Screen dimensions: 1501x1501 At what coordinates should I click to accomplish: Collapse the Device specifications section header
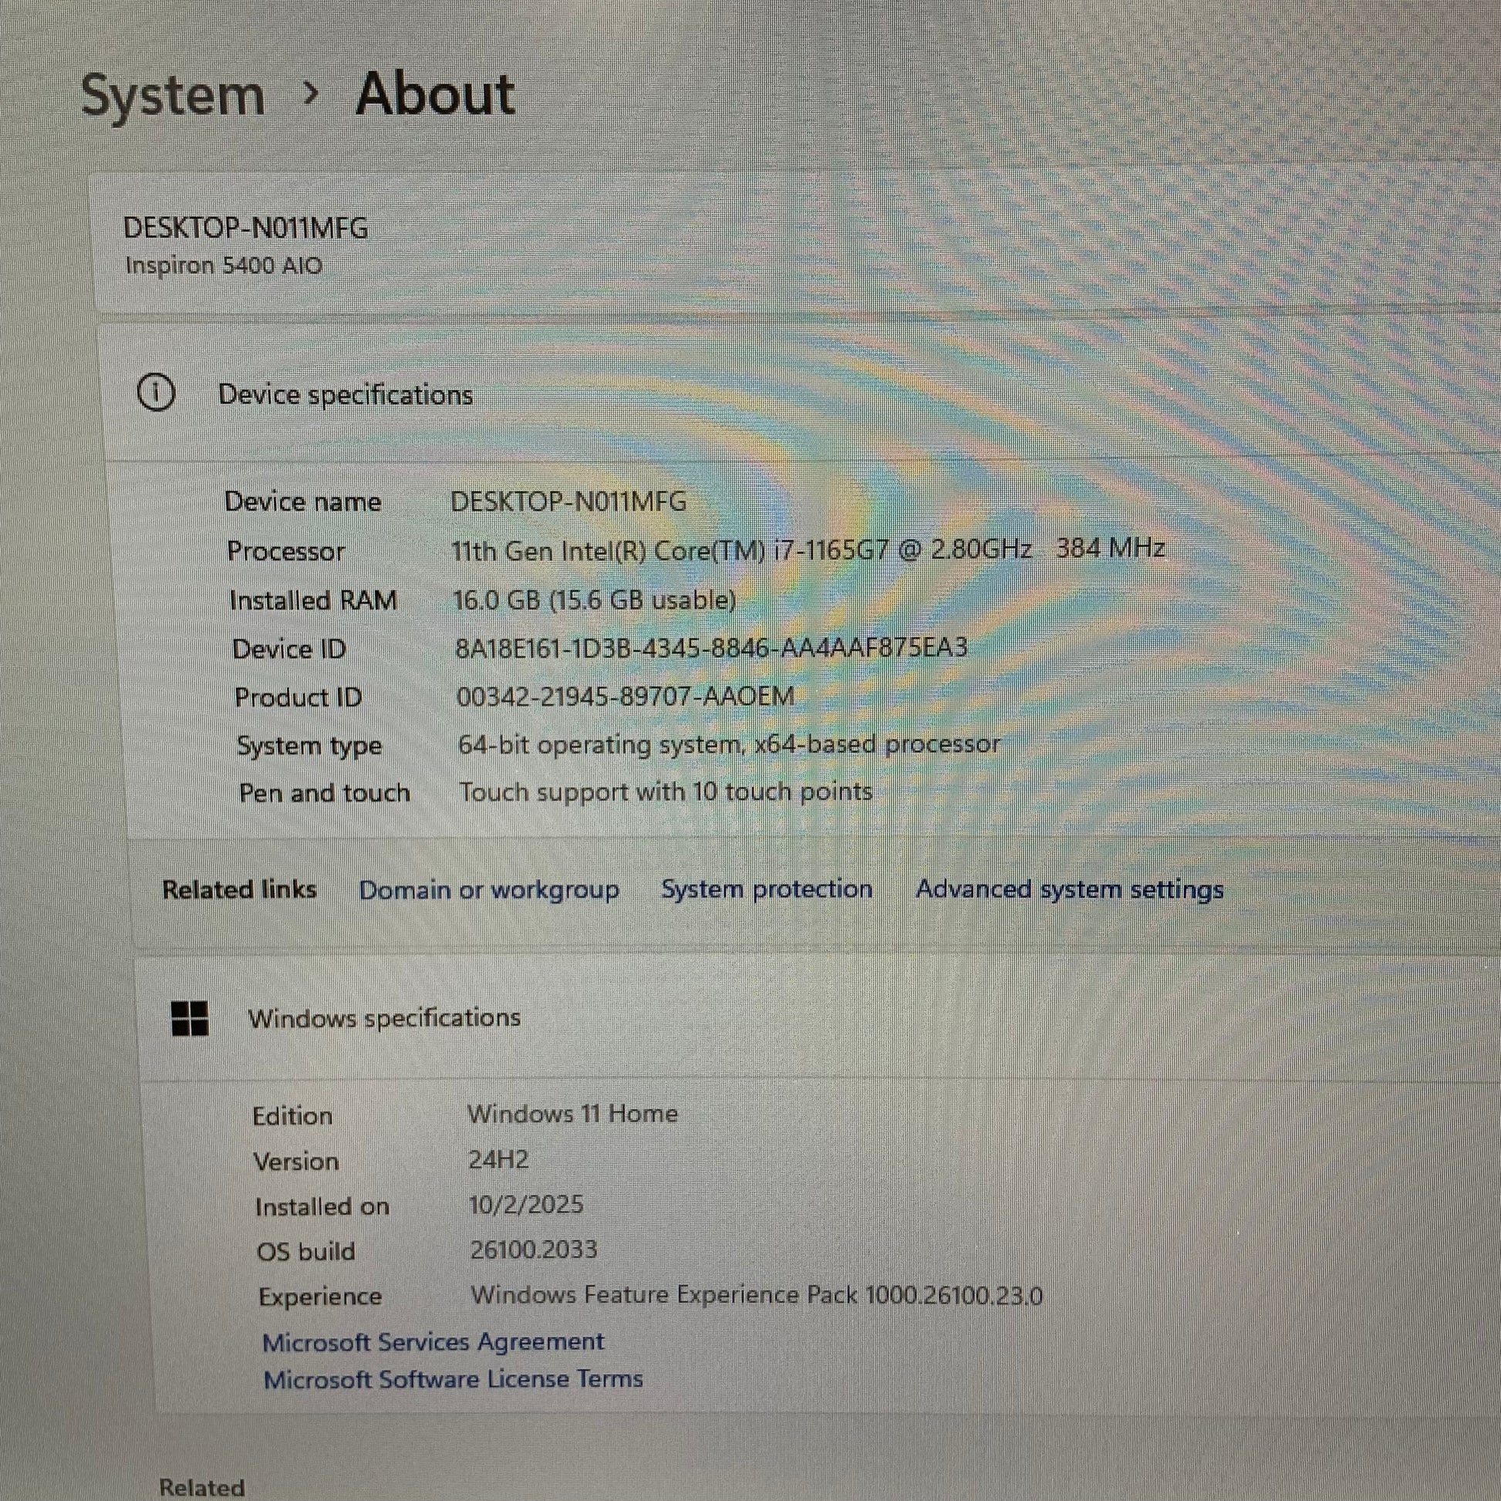tap(345, 395)
